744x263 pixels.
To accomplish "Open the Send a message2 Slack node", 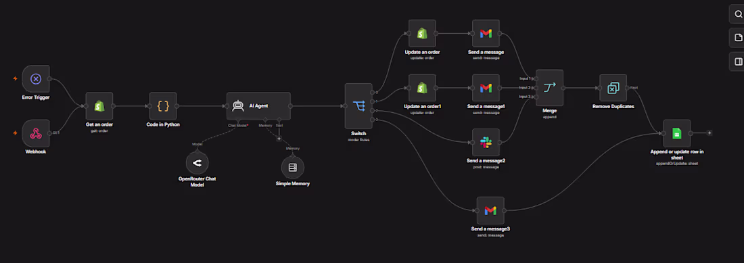I will (486, 142).
